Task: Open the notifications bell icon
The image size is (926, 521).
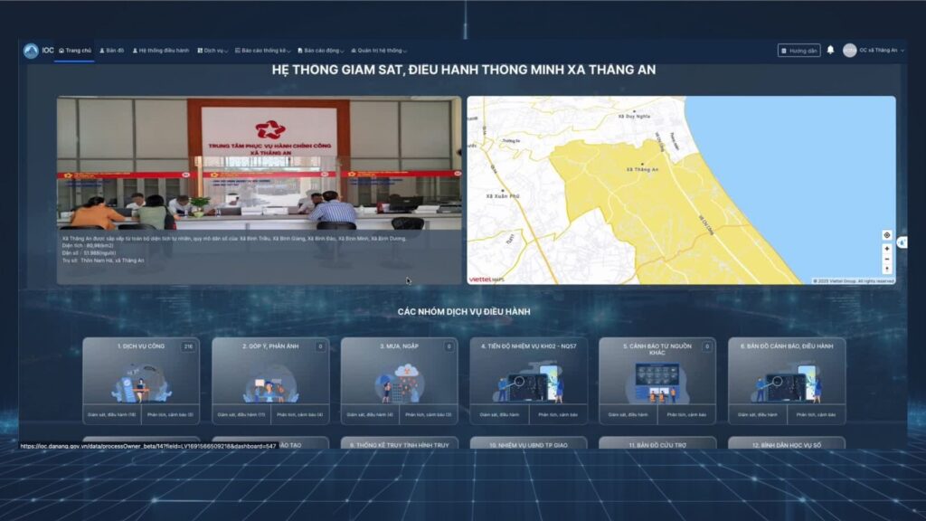Action: (830, 51)
